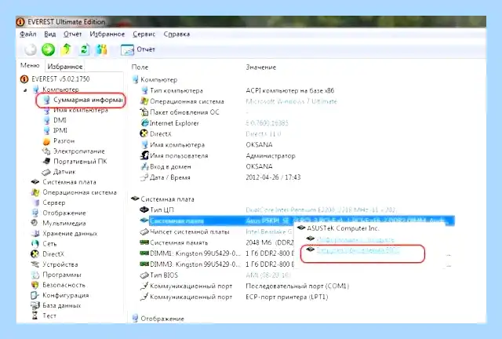Viewport: 502px width, 339px height.
Task: Switch to the Избранное tab
Action: pos(65,67)
